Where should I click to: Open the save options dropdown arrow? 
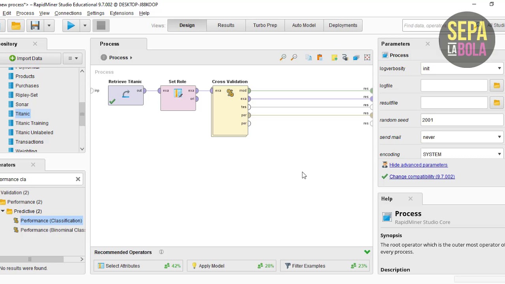coord(49,26)
